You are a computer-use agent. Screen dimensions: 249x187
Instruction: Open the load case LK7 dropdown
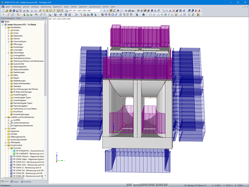(101, 11)
